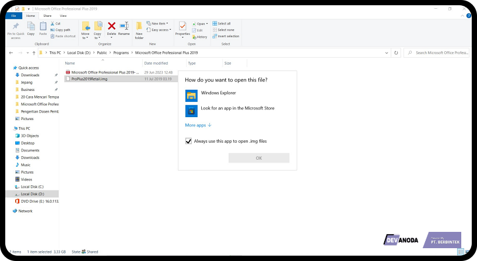Open Desktop in the sidebar
Screen dimensions: 477x261
pos(27,143)
